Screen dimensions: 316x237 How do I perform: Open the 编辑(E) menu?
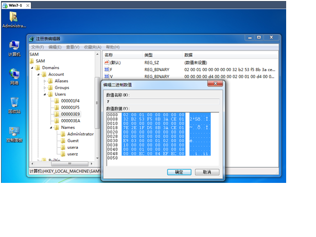[55, 47]
